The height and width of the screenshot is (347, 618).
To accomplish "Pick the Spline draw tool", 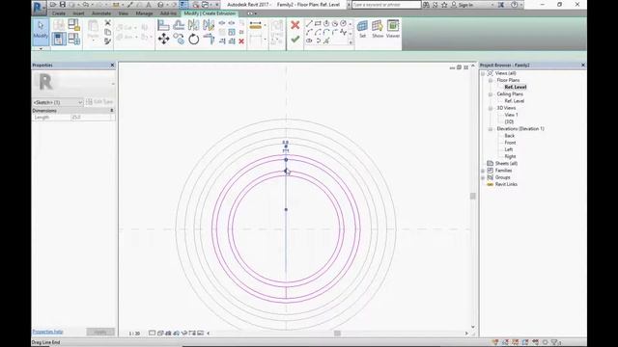I will tap(343, 32).
